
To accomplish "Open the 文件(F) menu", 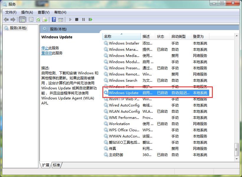I will pos(11,12).
